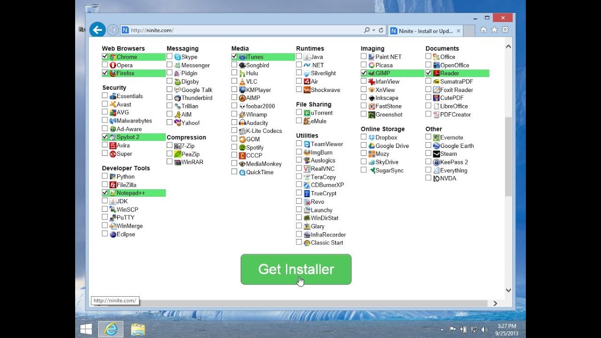Click the Skype icon in Messaging
This screenshot has width=601, height=338.
tap(177, 57)
